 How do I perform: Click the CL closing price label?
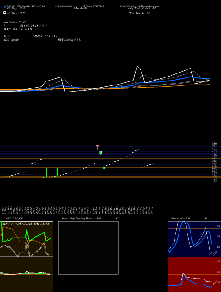80,8
